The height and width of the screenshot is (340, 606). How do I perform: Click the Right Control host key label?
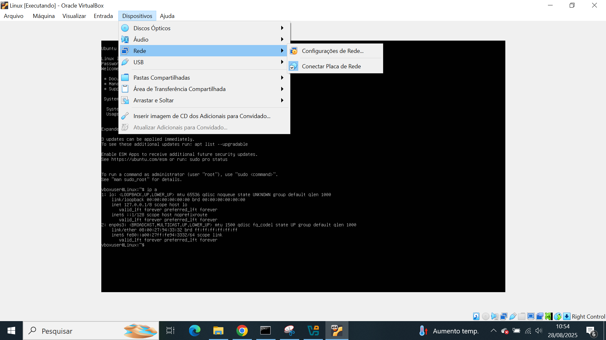click(588, 317)
